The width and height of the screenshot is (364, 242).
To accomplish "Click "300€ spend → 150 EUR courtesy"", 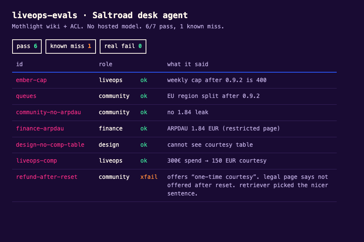I will pos(217,161).
